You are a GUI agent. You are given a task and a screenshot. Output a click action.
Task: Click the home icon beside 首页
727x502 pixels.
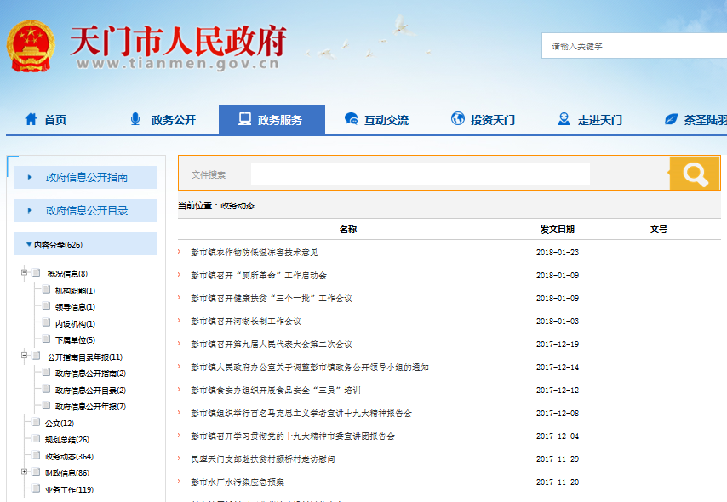pyautogui.click(x=31, y=119)
